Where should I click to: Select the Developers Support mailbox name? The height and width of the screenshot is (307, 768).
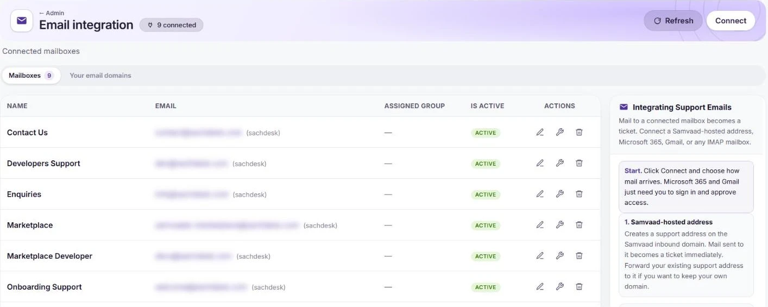(x=43, y=164)
